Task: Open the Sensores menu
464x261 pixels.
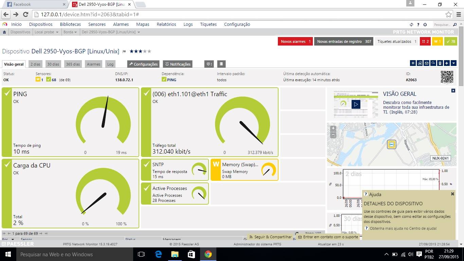Action: [x=97, y=24]
